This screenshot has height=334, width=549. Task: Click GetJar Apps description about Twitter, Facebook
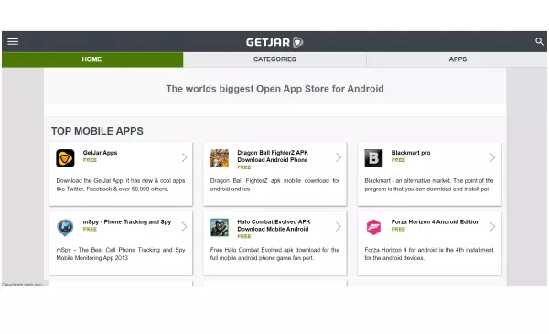click(x=121, y=185)
